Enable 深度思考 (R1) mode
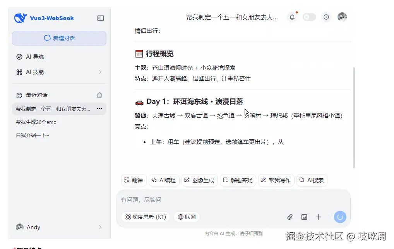The height and width of the screenshot is (249, 394). (x=146, y=217)
